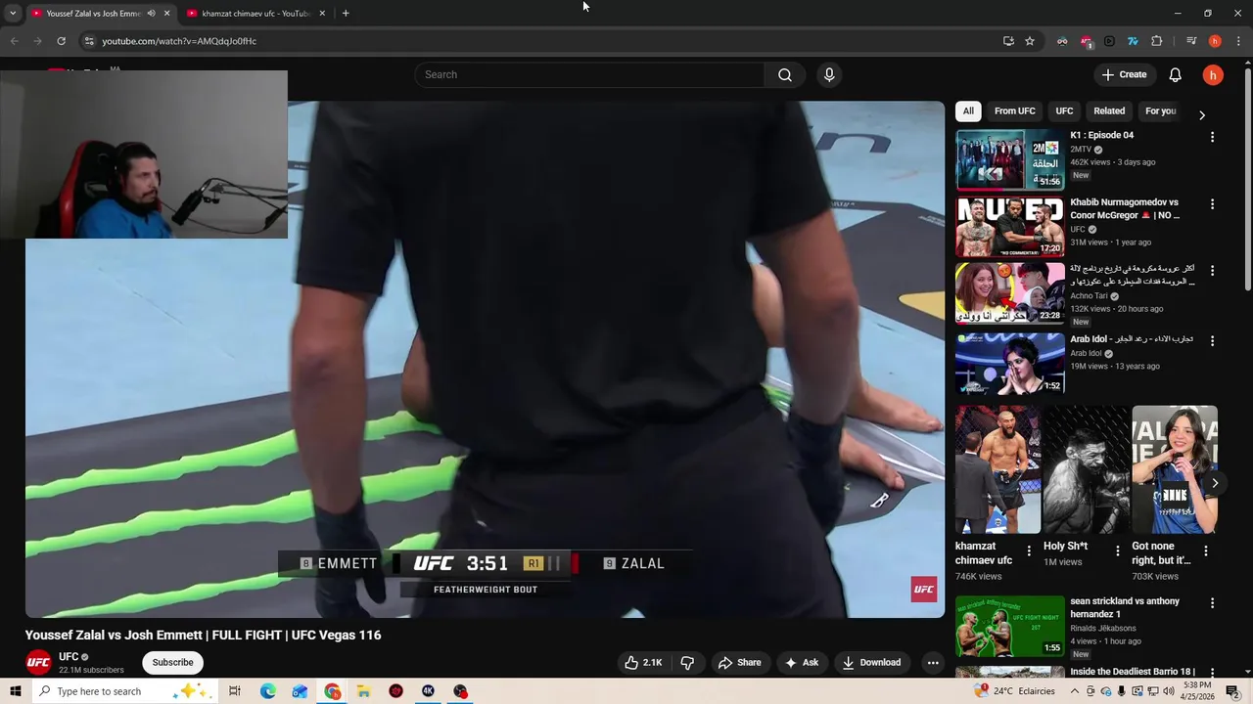
Task: Open Chrome media controls icon
Action: coord(1191,41)
